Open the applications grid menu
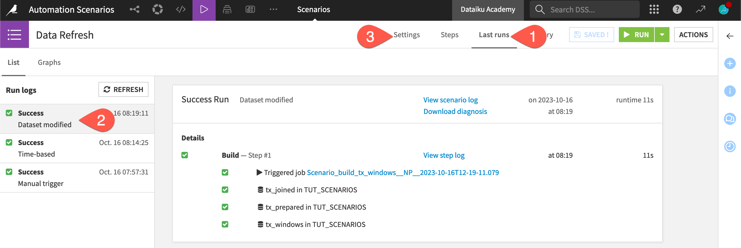The width and height of the screenshot is (741, 248). click(x=654, y=10)
